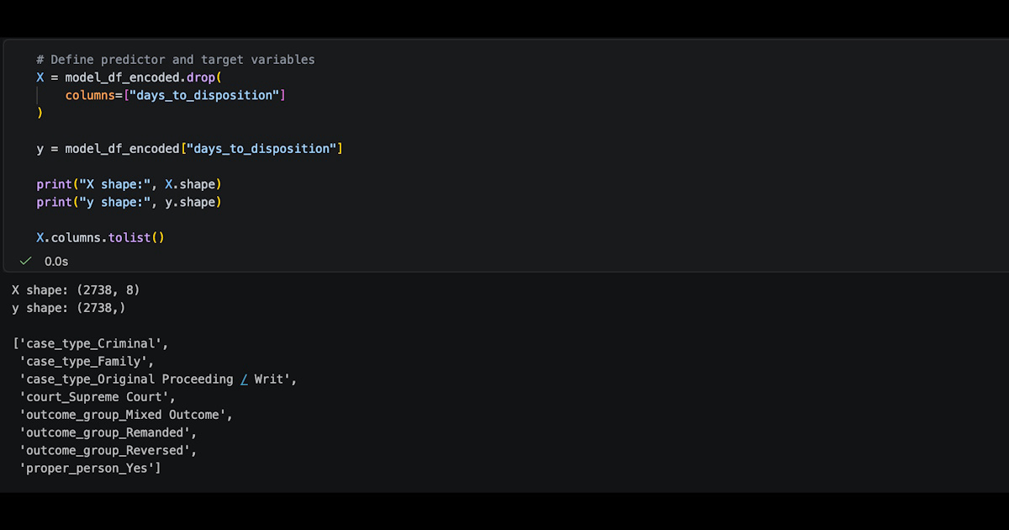Click the columns keyword argument
The height and width of the screenshot is (530, 1009).
[91, 95]
